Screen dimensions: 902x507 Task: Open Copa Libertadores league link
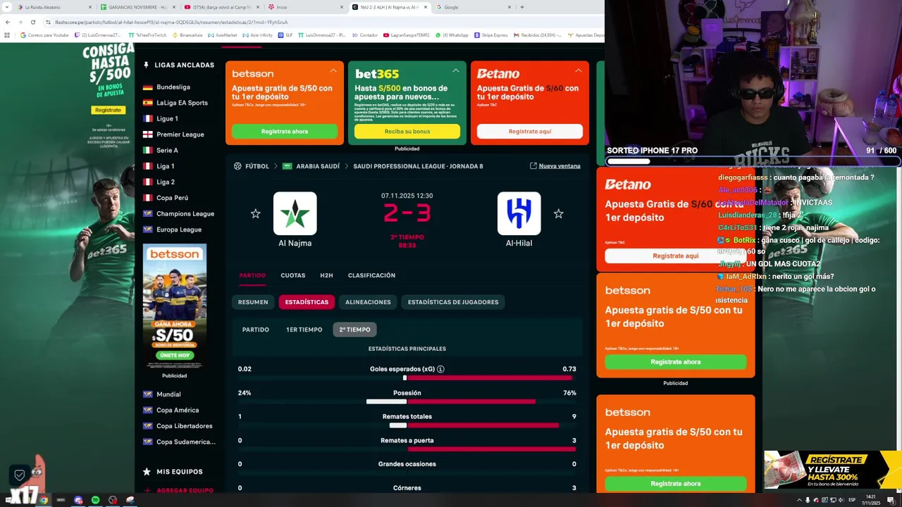(185, 426)
